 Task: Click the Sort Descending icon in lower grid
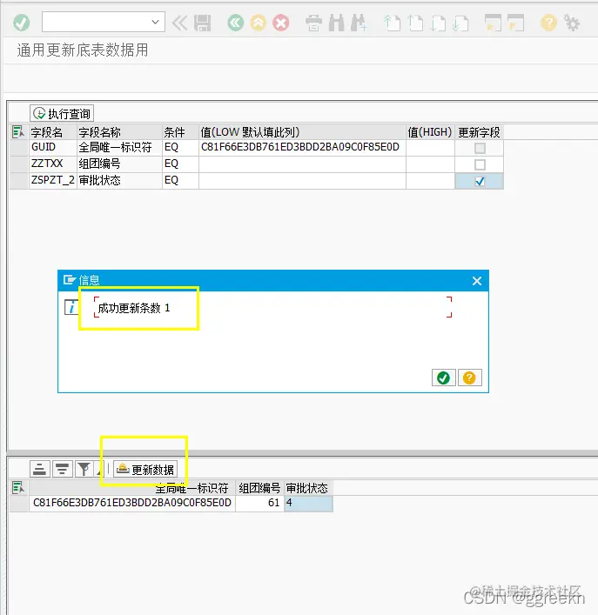click(x=62, y=469)
